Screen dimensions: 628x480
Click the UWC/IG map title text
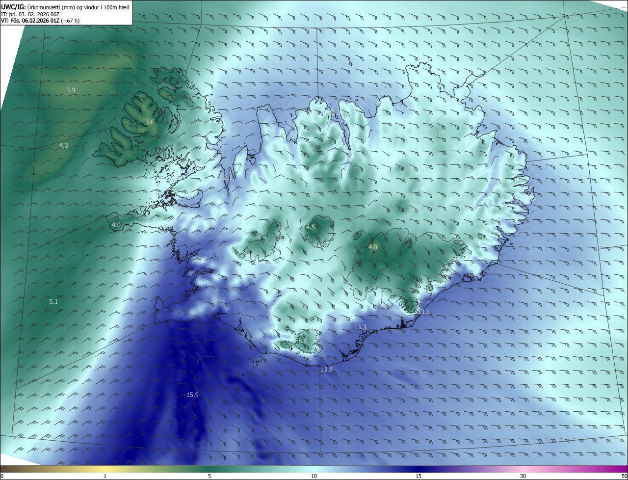(65, 7)
